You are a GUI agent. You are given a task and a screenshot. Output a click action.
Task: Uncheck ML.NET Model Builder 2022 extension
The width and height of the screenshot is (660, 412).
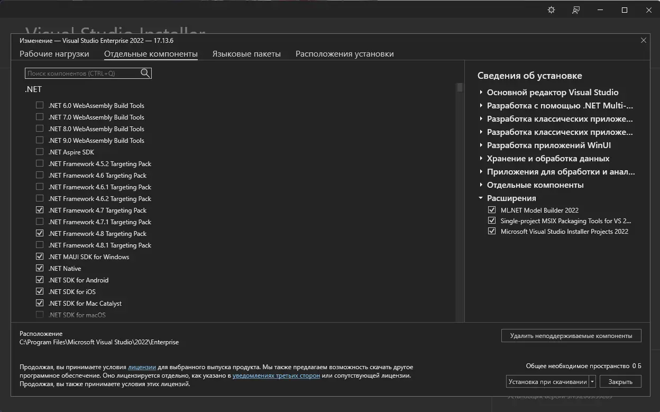492,210
